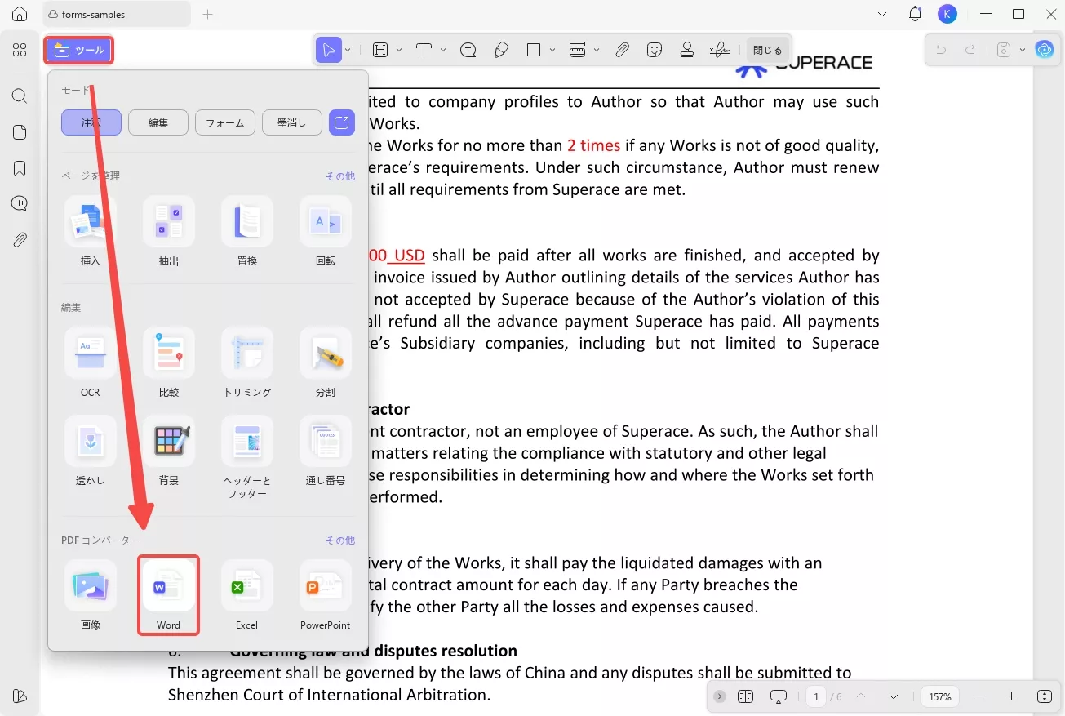Open the ヘッダーとフッター tool
The height and width of the screenshot is (716, 1065).
click(x=247, y=459)
